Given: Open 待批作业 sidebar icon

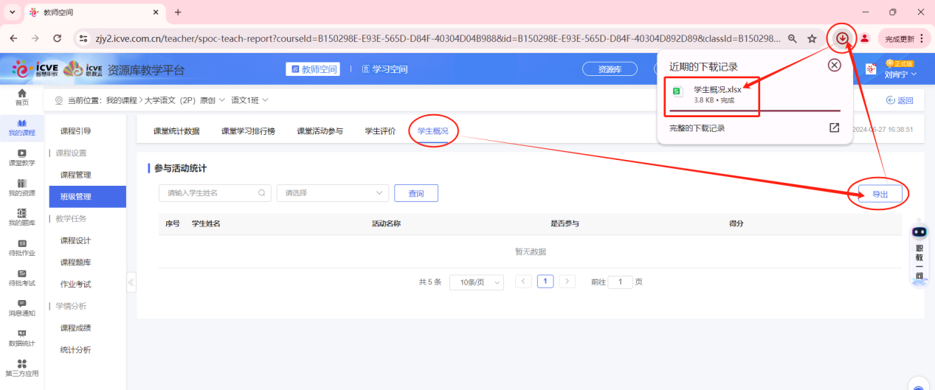Looking at the screenshot, I should coord(21,248).
